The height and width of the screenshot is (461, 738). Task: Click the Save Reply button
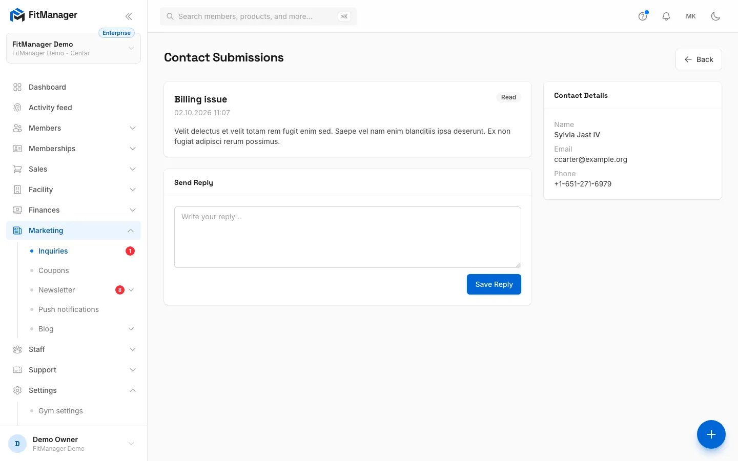pos(494,284)
